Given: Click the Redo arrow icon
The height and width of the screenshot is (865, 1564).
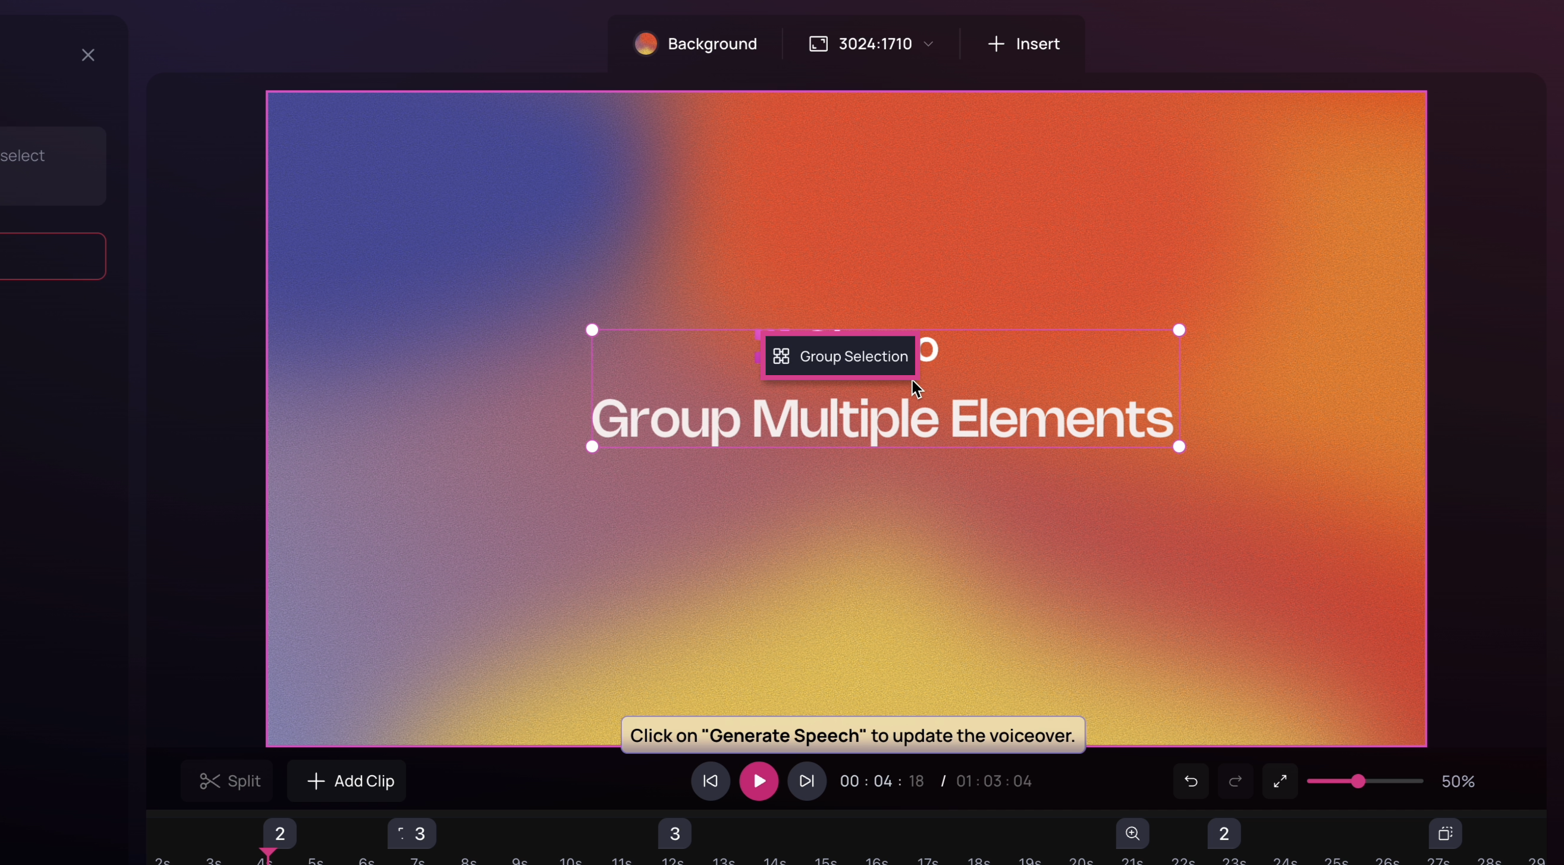Looking at the screenshot, I should (1235, 781).
